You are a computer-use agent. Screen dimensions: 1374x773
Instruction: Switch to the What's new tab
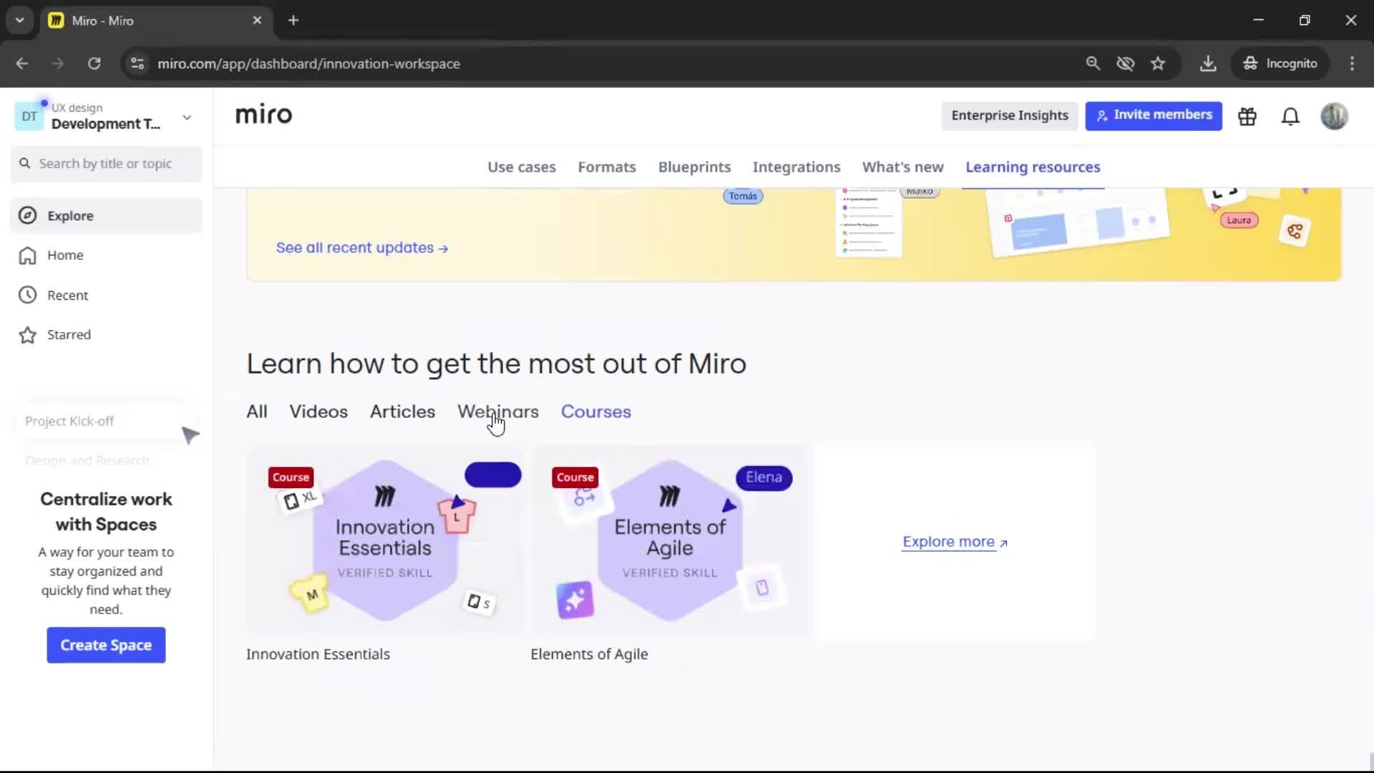[902, 167]
